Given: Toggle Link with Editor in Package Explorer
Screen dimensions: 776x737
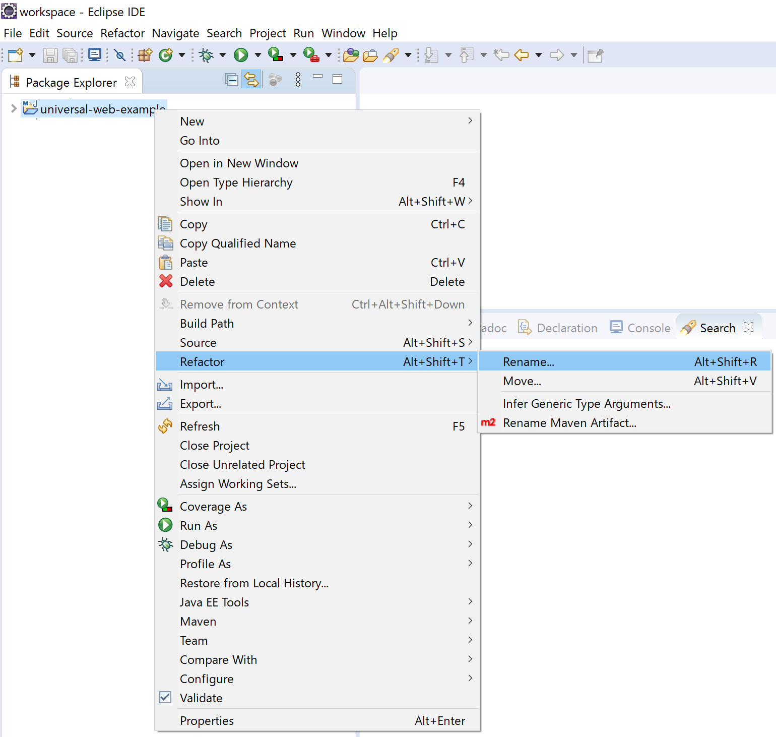Looking at the screenshot, I should (x=251, y=80).
